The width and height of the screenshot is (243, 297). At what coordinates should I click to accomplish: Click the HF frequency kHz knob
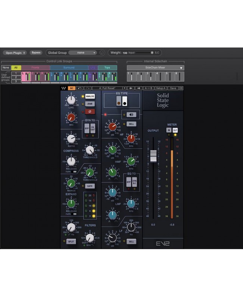(131, 139)
